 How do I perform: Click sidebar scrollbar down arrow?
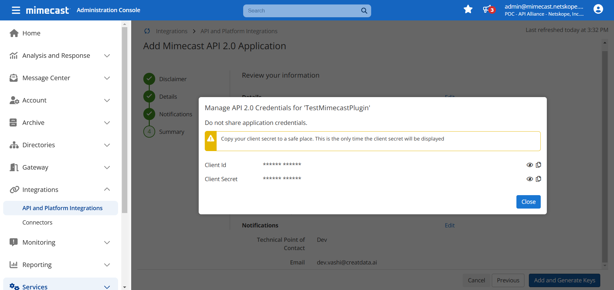(x=124, y=287)
